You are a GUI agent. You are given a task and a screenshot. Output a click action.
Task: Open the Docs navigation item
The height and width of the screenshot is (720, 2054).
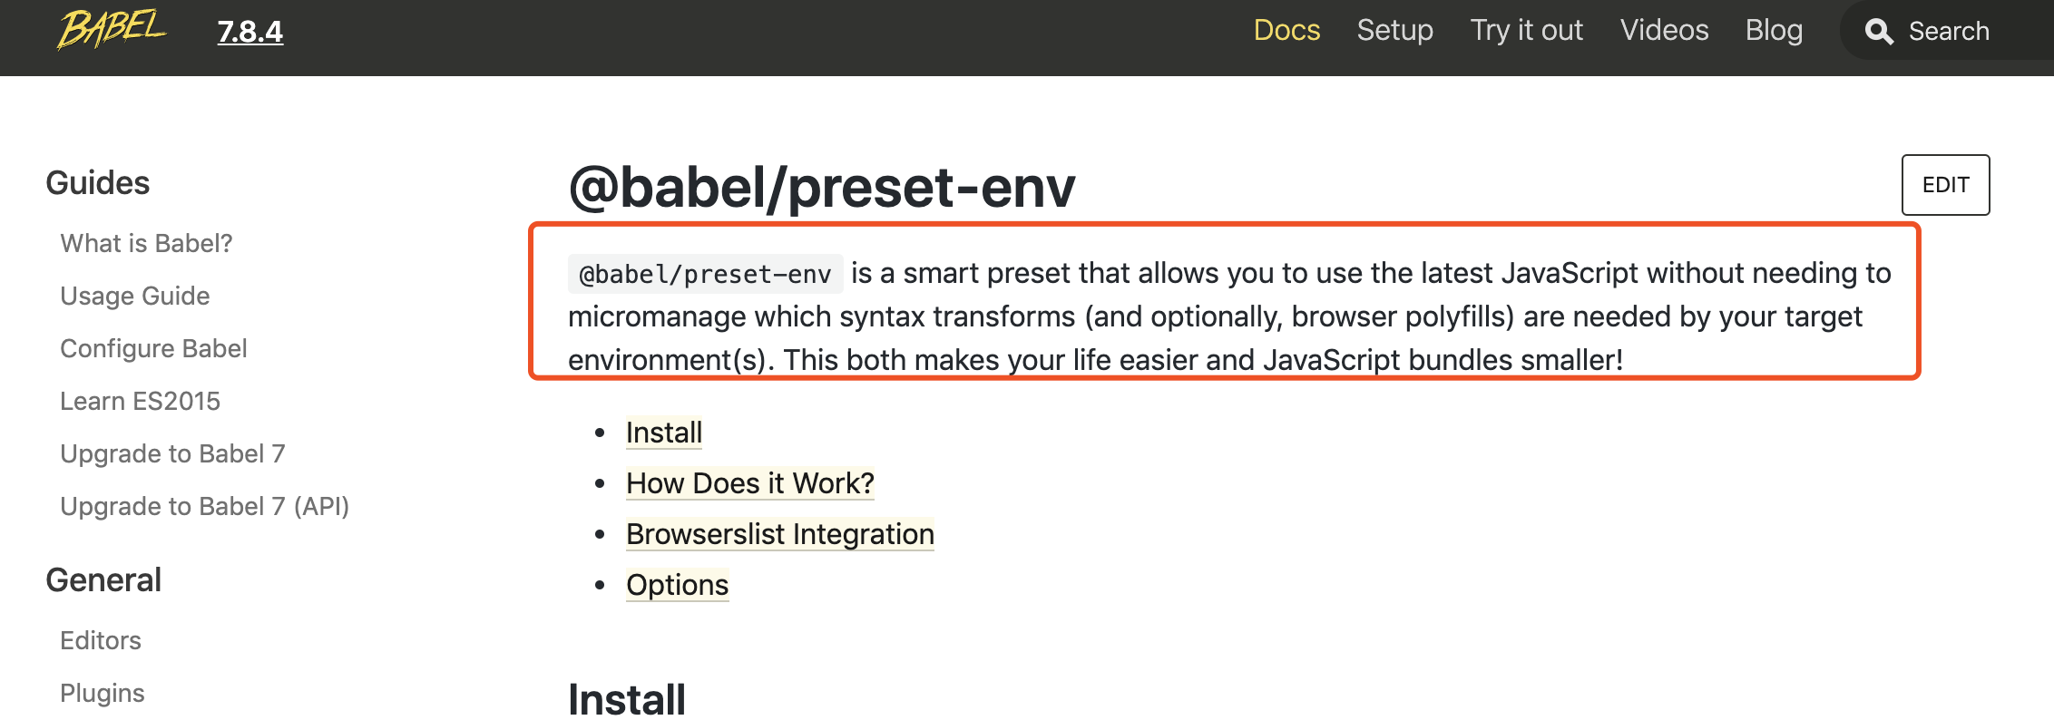point(1286,31)
